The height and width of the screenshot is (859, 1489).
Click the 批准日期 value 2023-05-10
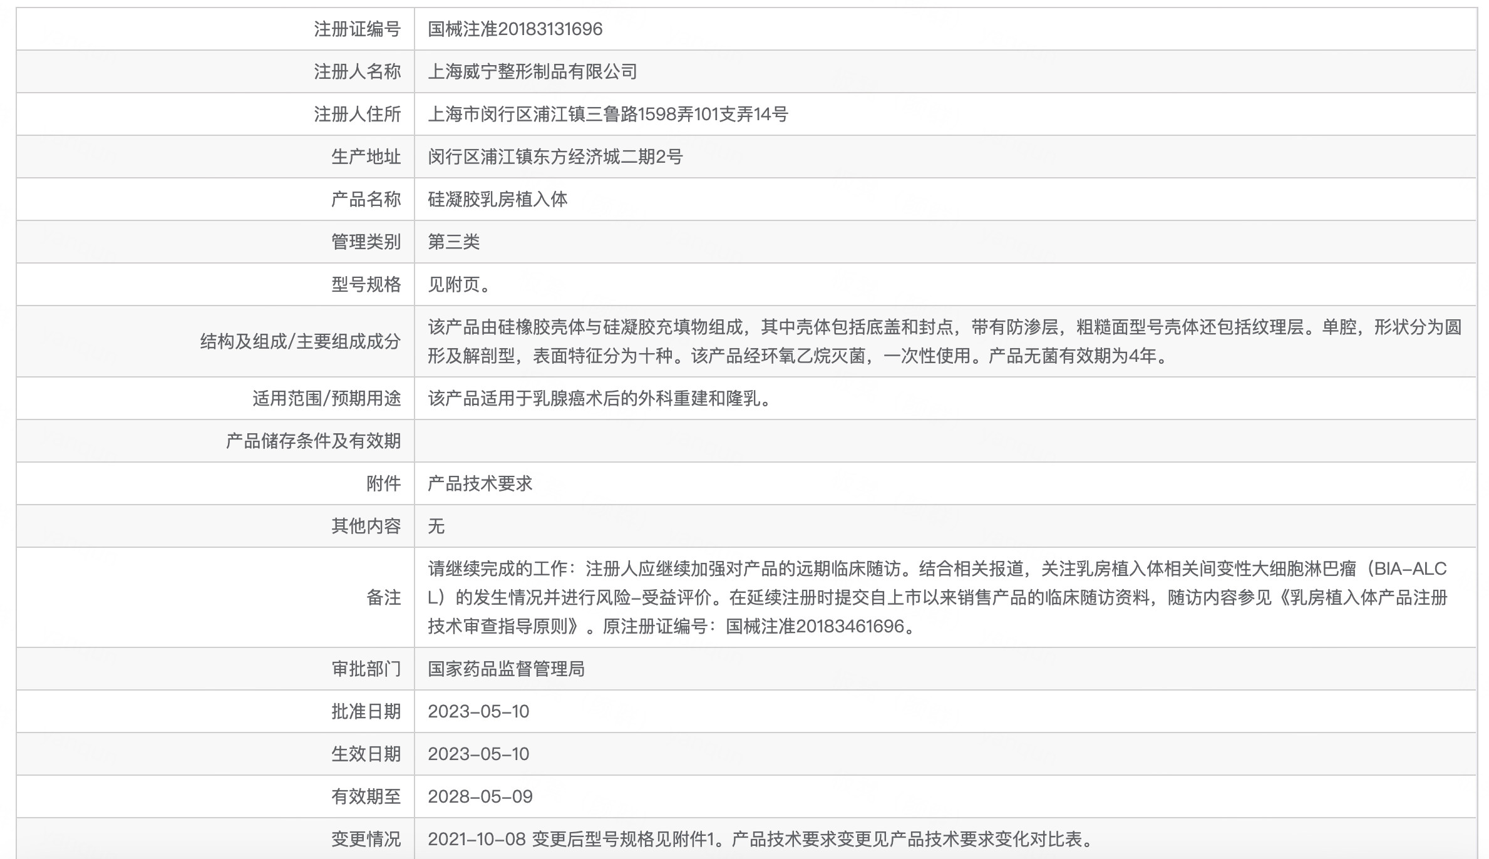pos(478,712)
